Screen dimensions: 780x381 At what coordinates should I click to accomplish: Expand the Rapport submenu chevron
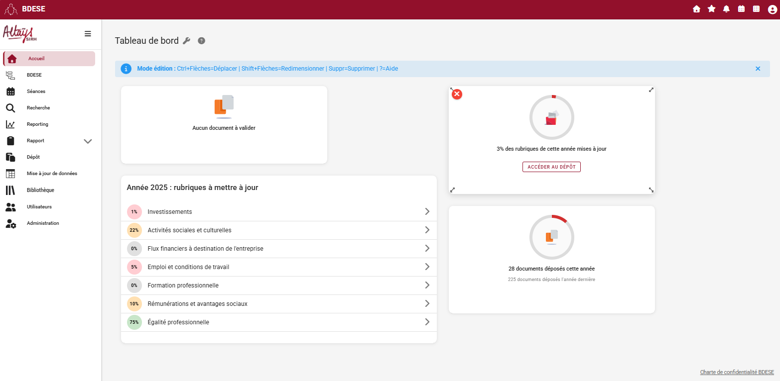(x=88, y=141)
